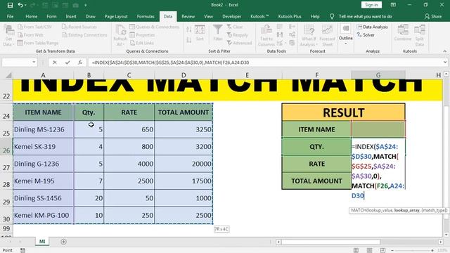The height and width of the screenshot is (253, 450).
Task: Switch to the Review tab
Action: coord(188,17)
